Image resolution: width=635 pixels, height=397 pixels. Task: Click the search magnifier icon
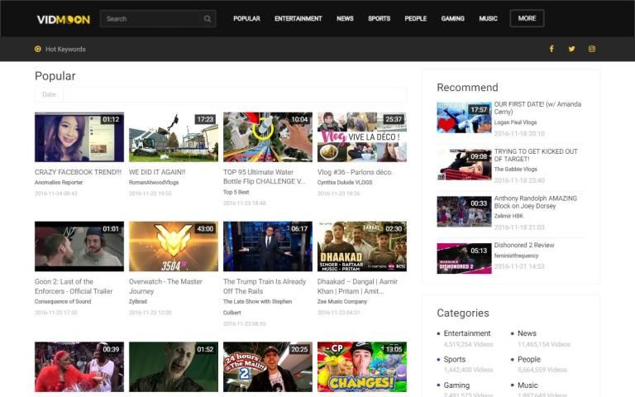tap(207, 18)
